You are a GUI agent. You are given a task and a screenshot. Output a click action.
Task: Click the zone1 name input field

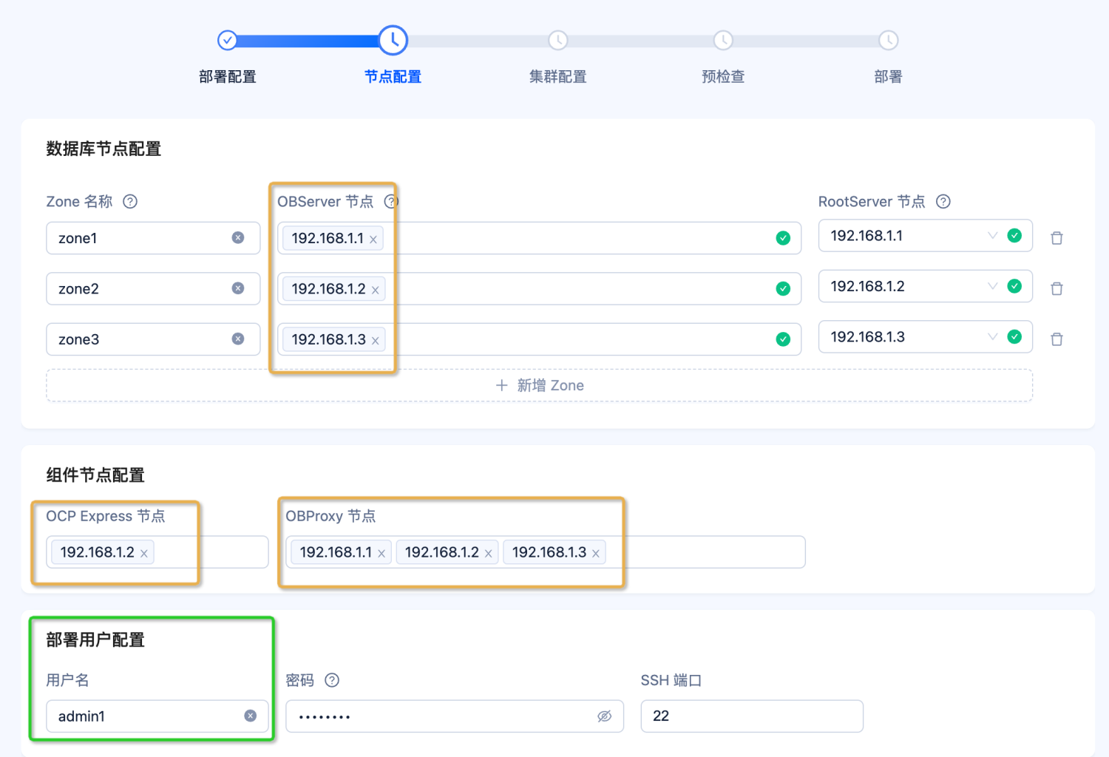[x=153, y=238]
